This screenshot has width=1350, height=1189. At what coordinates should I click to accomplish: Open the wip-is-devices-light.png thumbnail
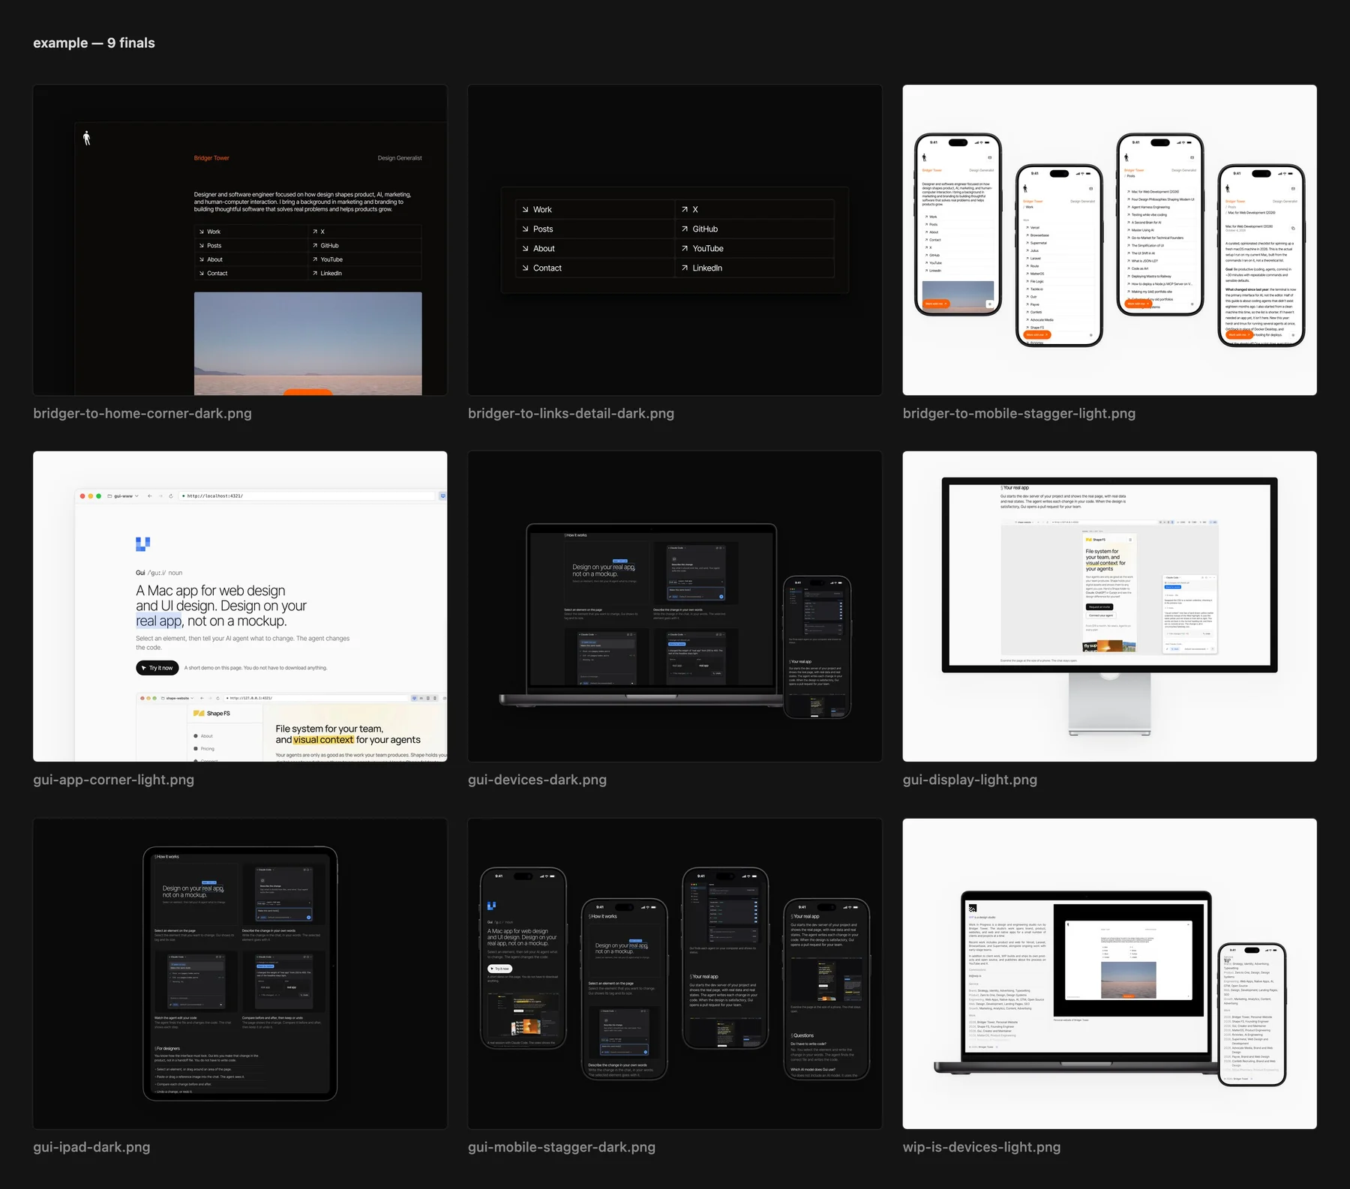[1109, 974]
